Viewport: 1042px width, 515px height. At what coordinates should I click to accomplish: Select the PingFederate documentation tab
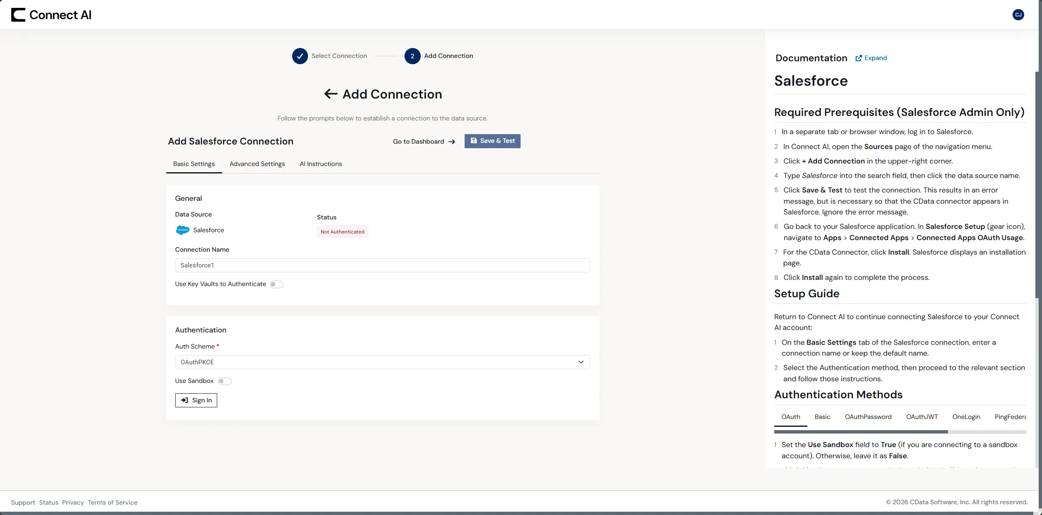(x=1010, y=417)
